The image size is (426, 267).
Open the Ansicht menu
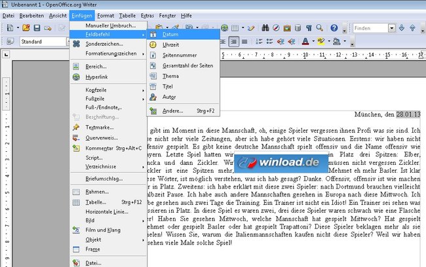(58, 16)
